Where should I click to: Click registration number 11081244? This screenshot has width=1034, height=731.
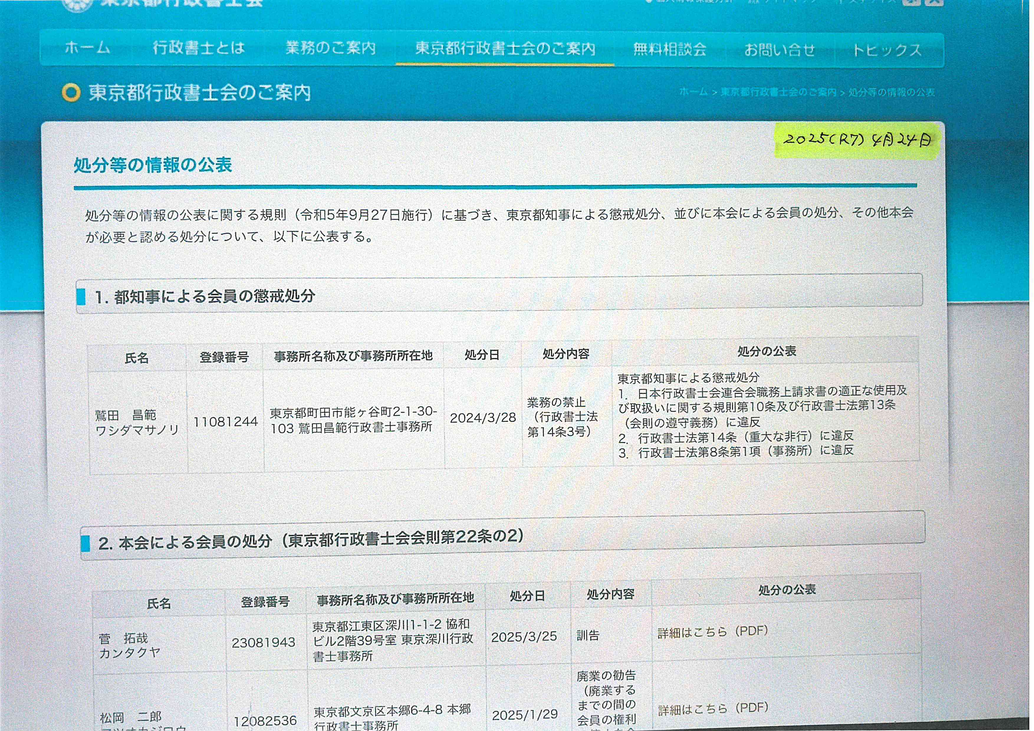(x=225, y=422)
